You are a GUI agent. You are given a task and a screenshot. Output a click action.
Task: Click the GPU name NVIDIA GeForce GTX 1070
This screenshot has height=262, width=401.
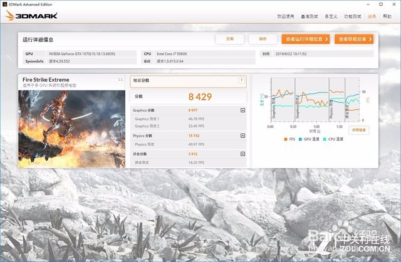(x=82, y=54)
